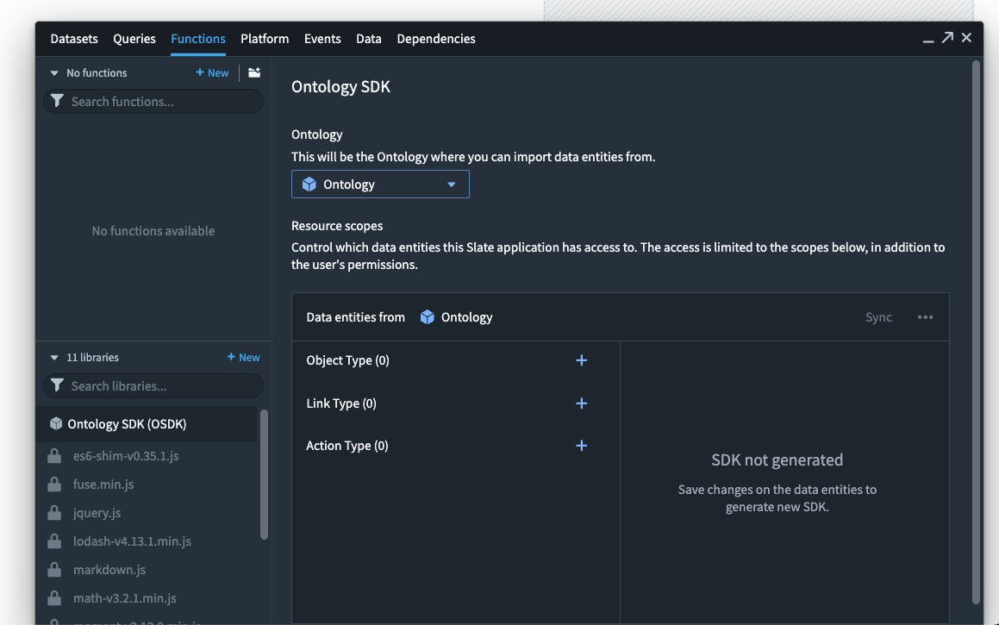Add an Action Type with the plus icon

(581, 446)
